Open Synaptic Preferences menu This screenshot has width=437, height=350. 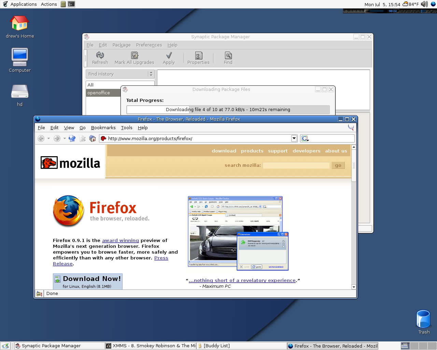click(149, 45)
